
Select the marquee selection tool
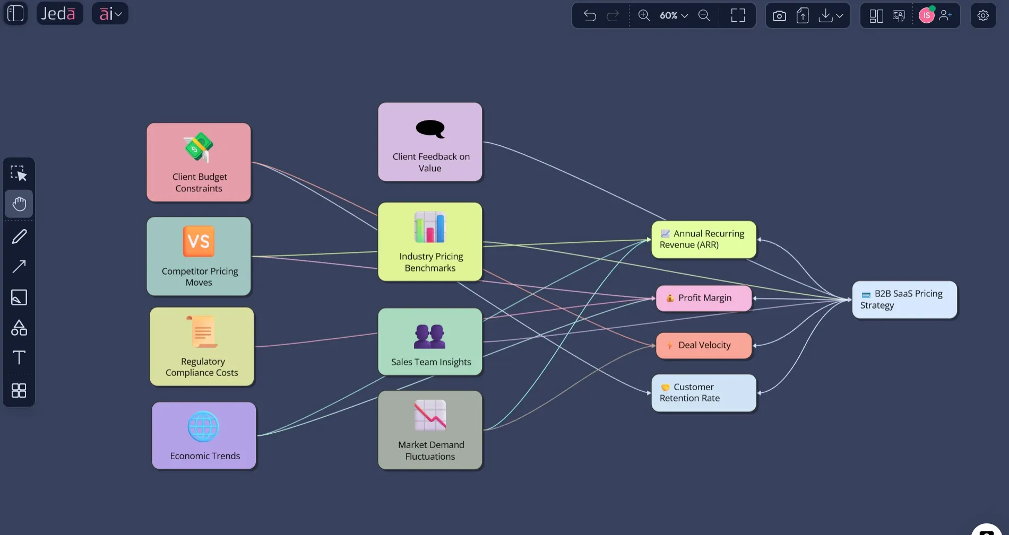[x=19, y=172]
